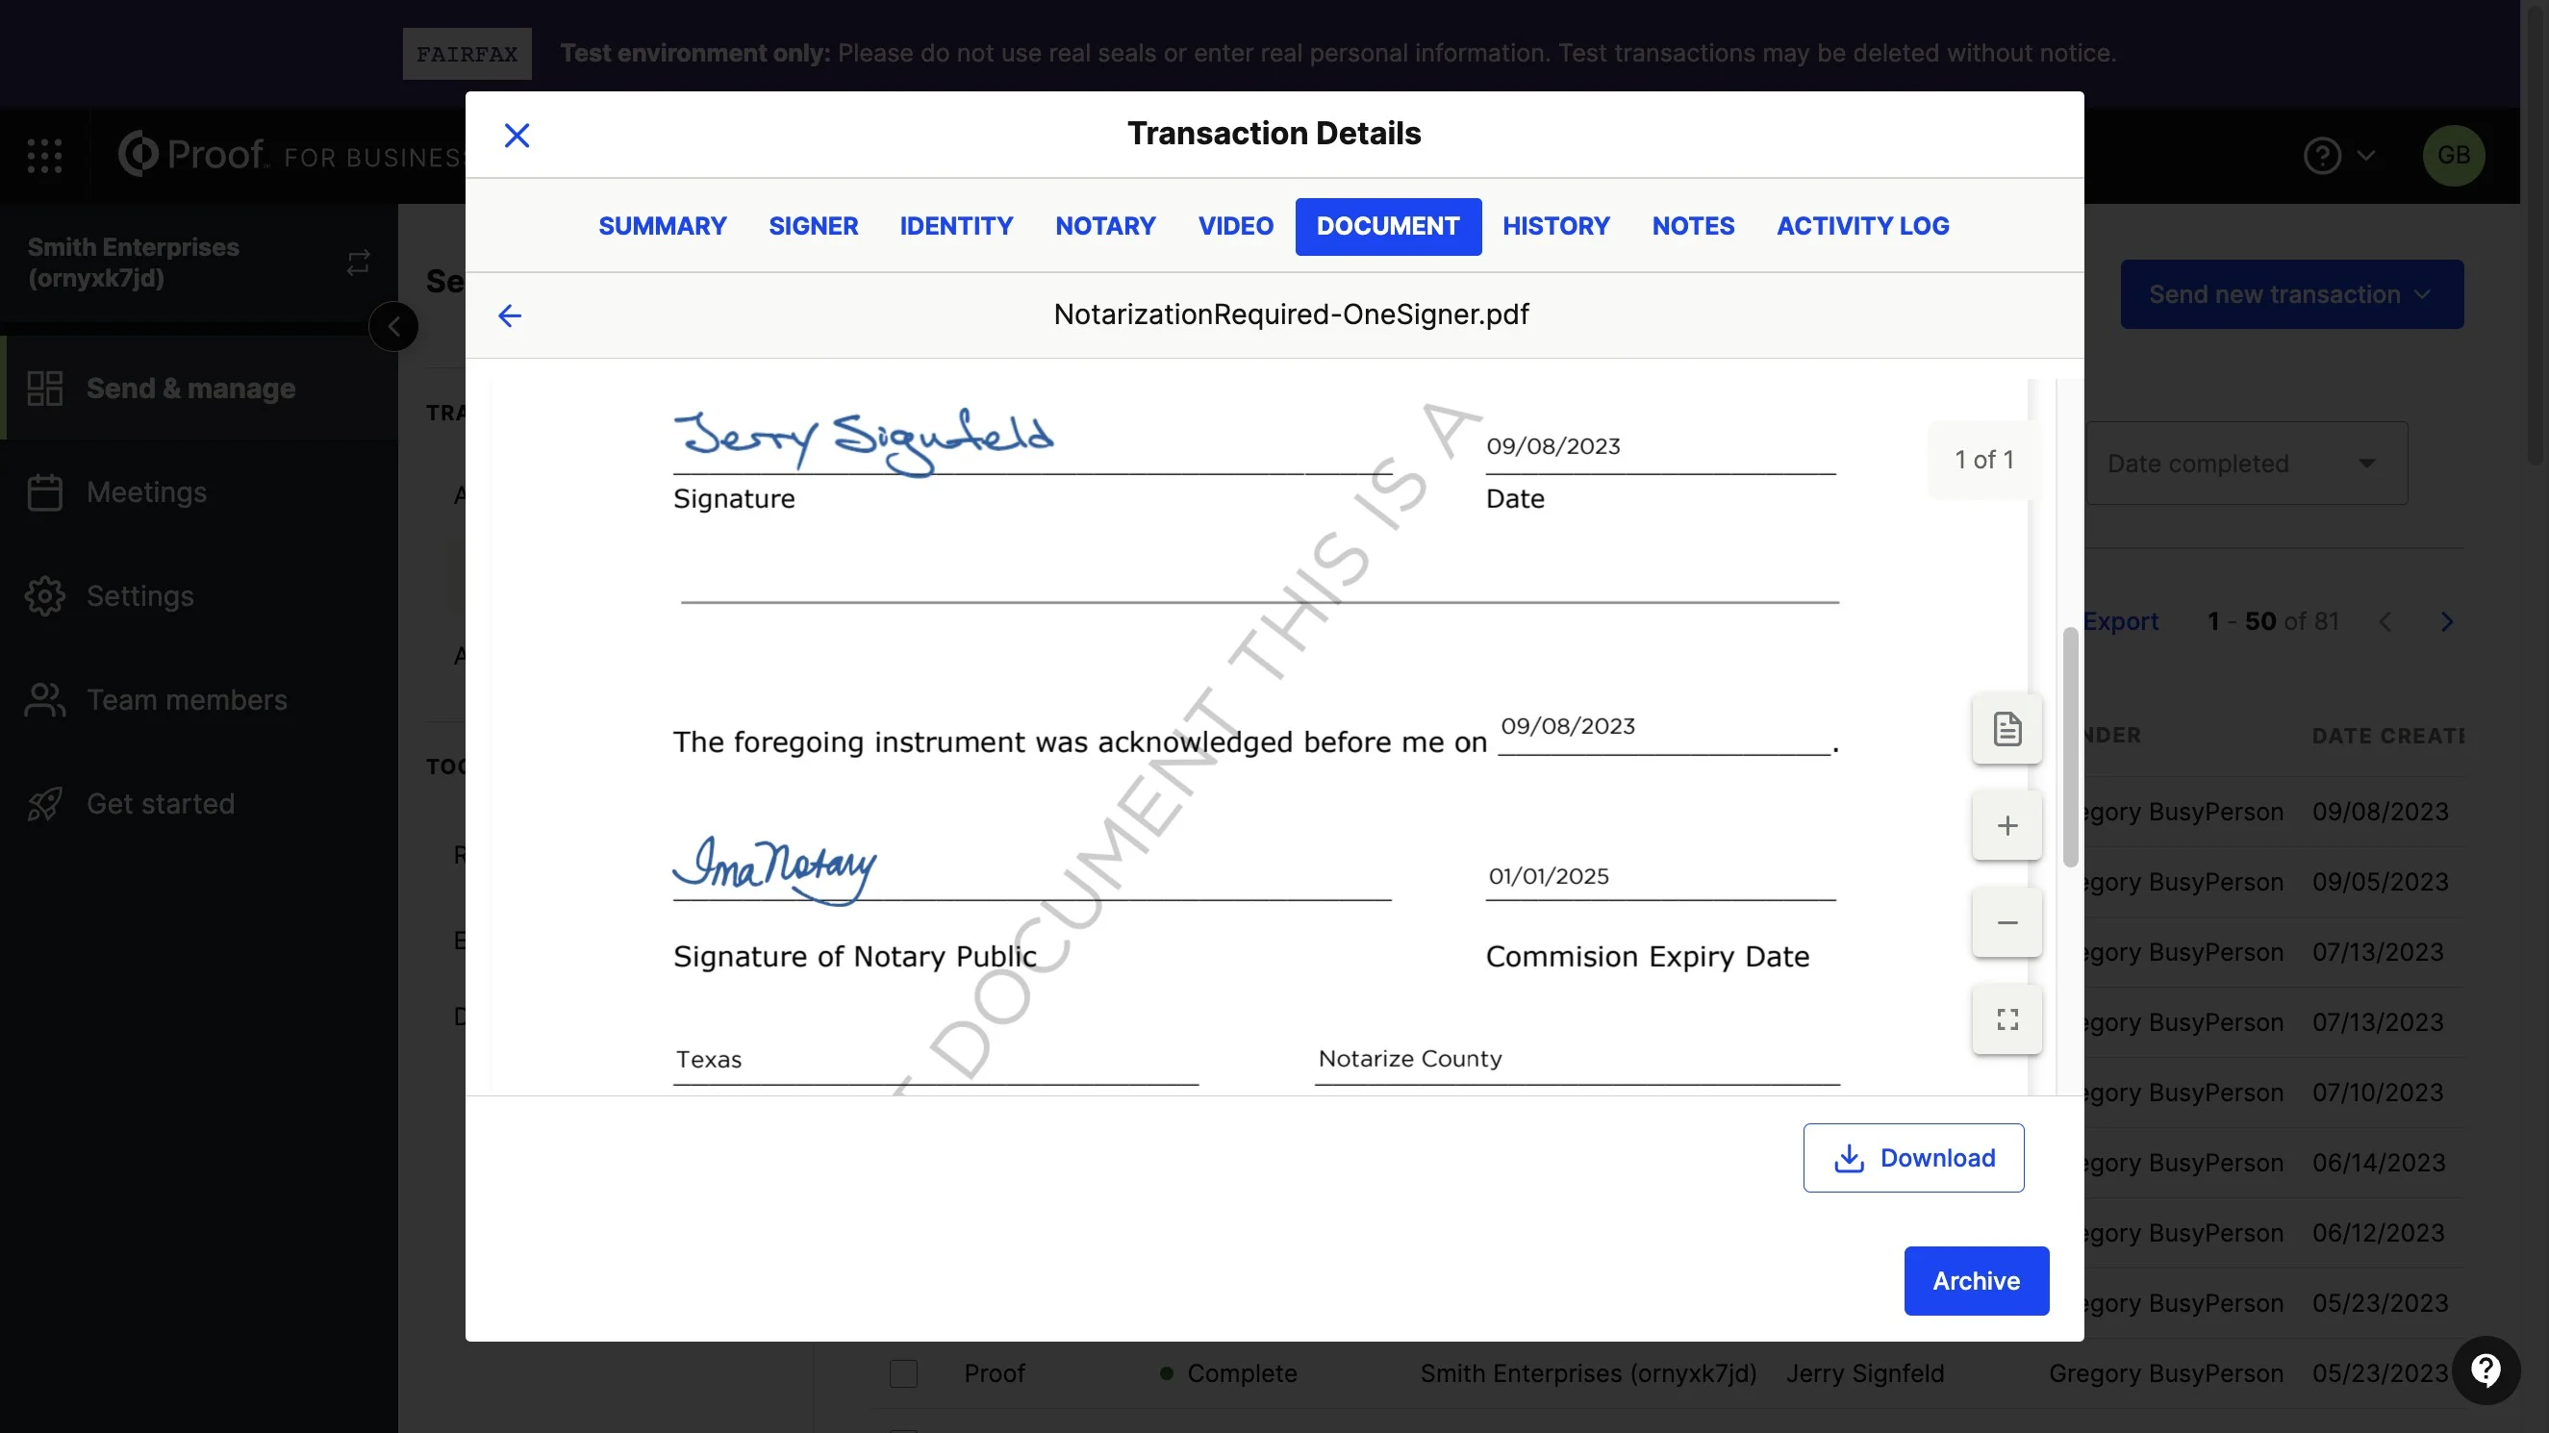Switch to the IDENTITY tab
Image resolution: width=2549 pixels, height=1433 pixels.
956,227
